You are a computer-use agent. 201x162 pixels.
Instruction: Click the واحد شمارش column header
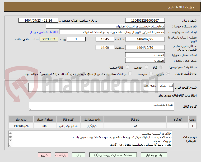tap(92, 120)
